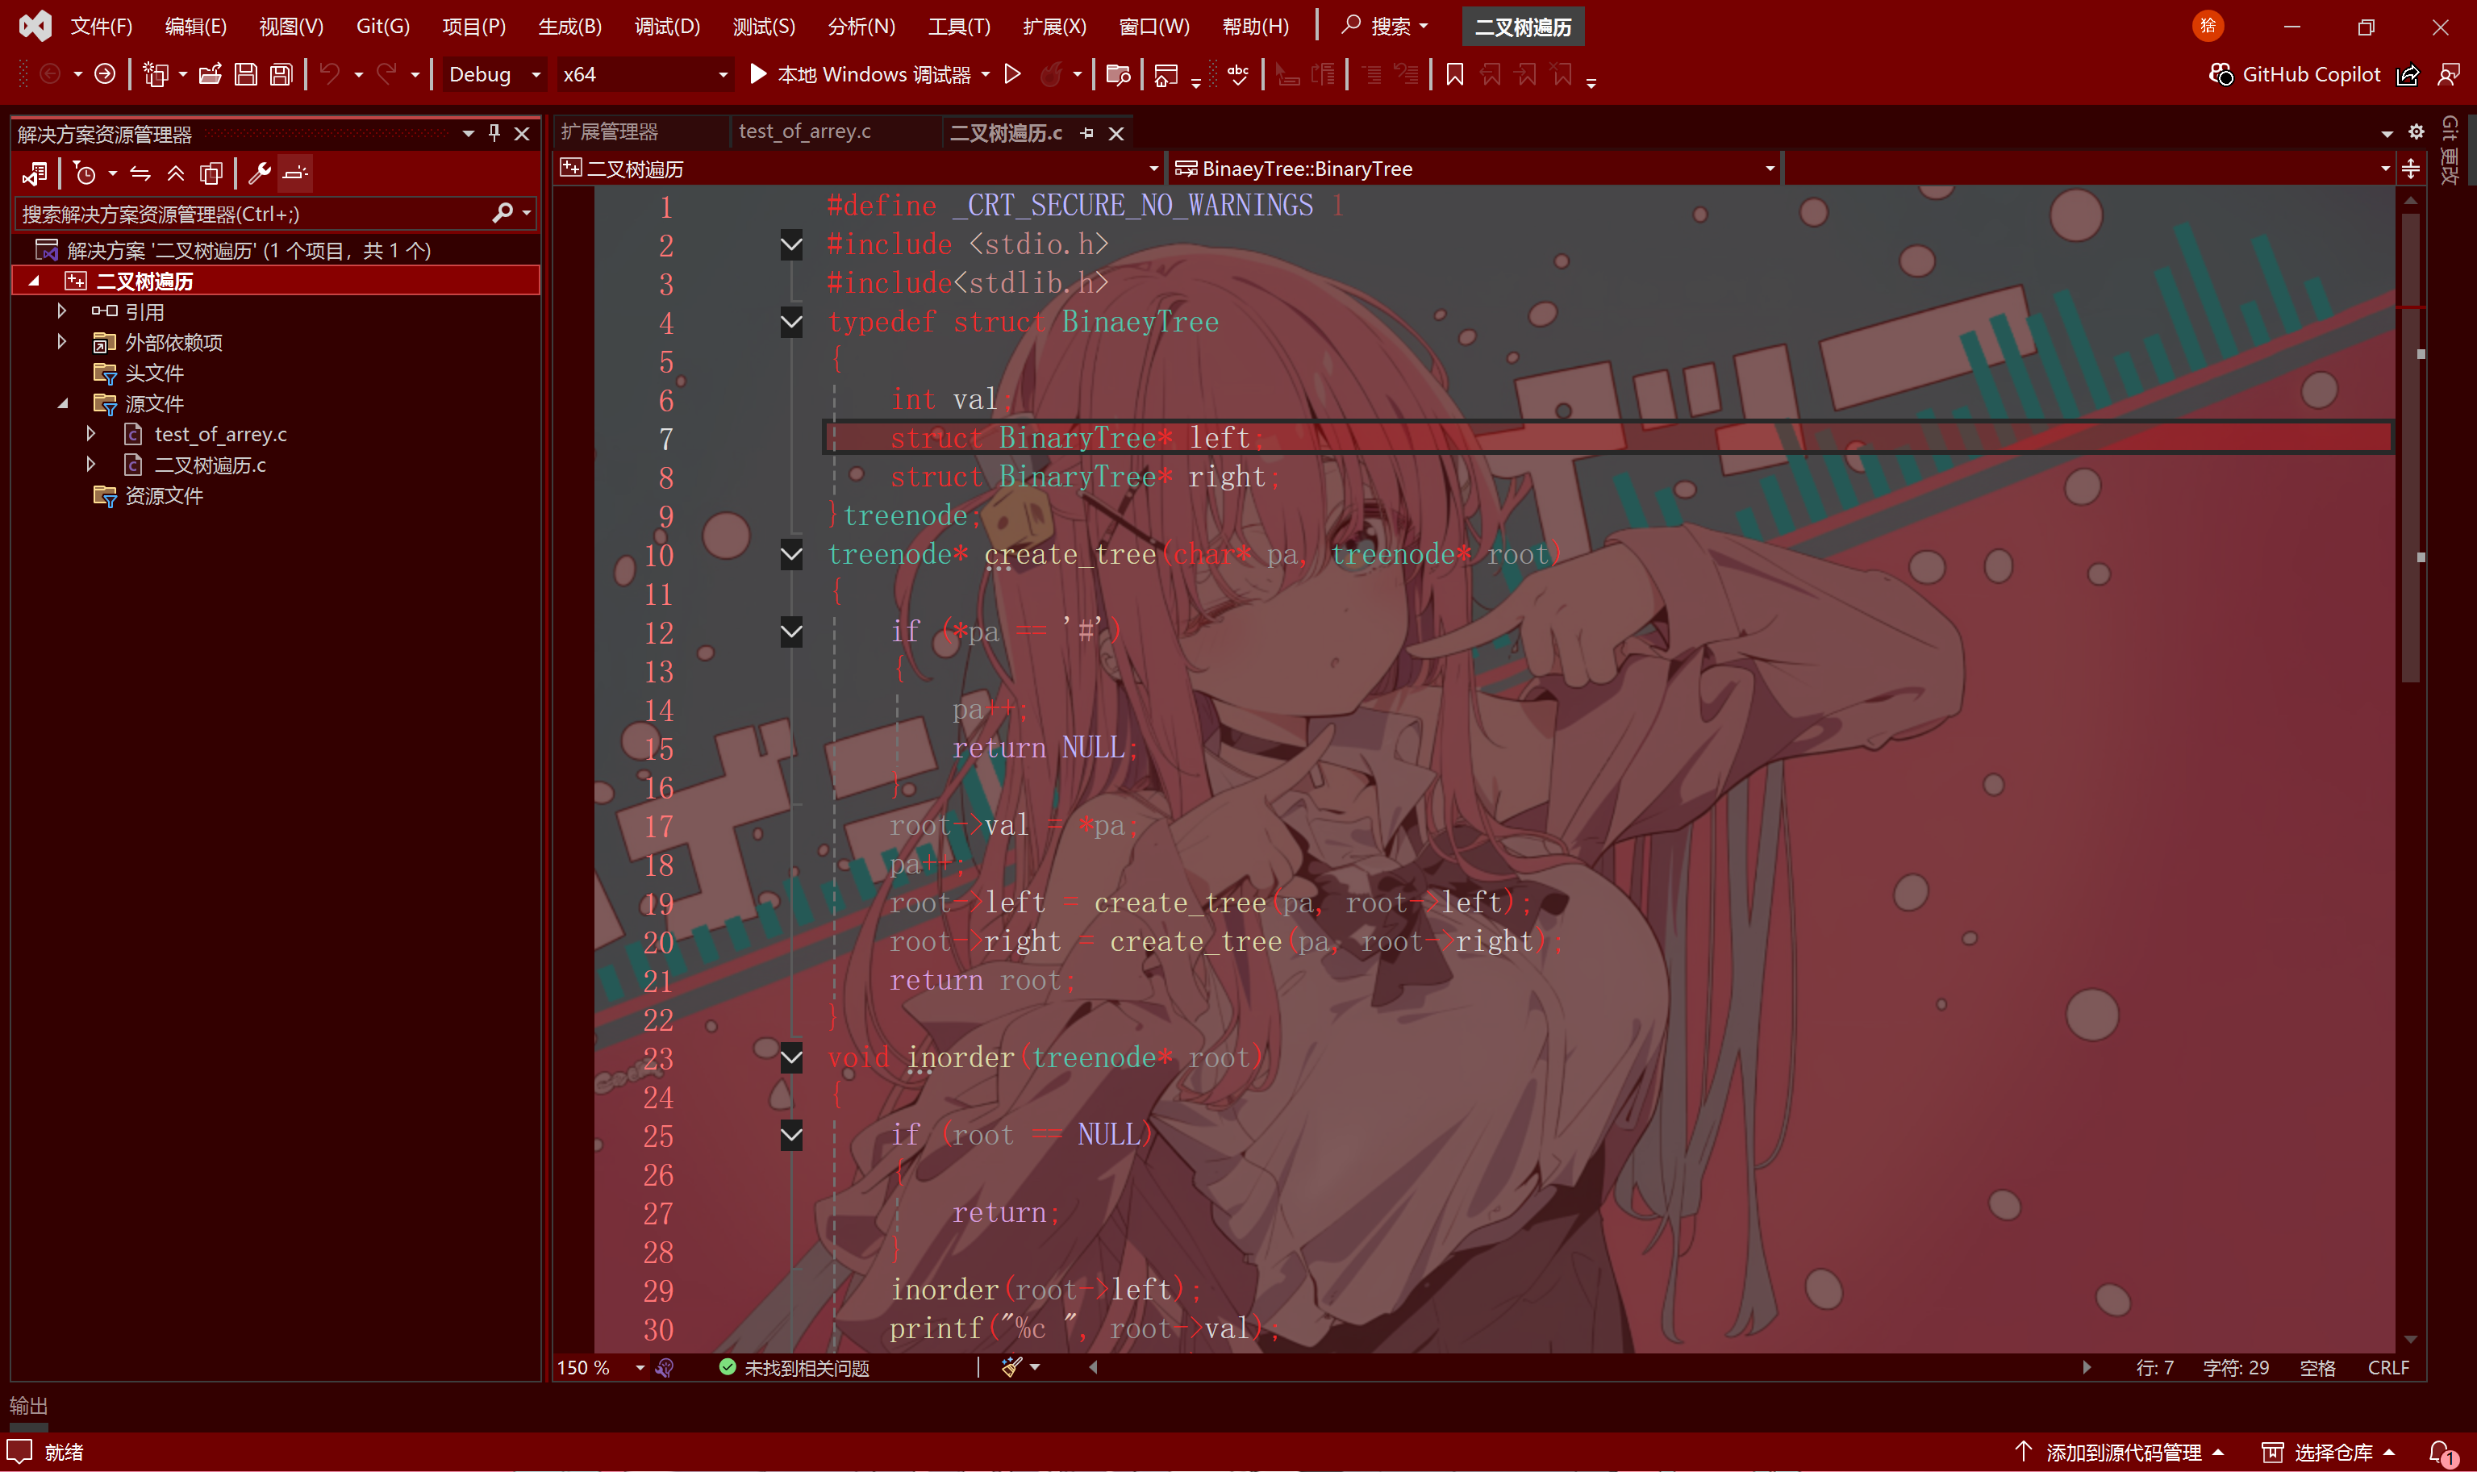Click the editor vertical scrollbar thumb

(x=2411, y=446)
